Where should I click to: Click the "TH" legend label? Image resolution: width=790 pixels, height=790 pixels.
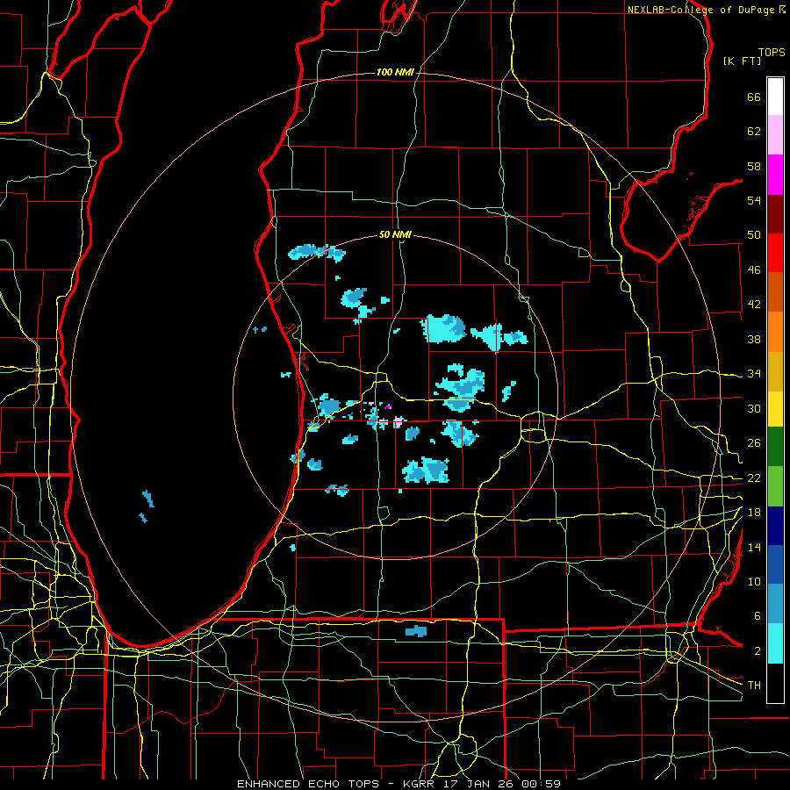[754, 686]
